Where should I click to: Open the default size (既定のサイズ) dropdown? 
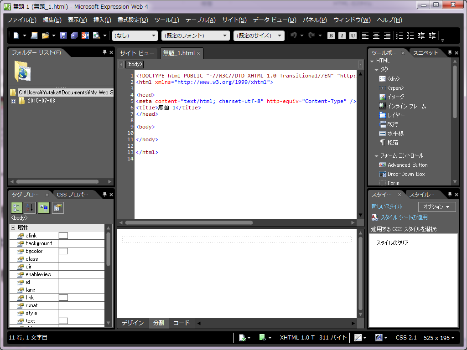point(259,36)
